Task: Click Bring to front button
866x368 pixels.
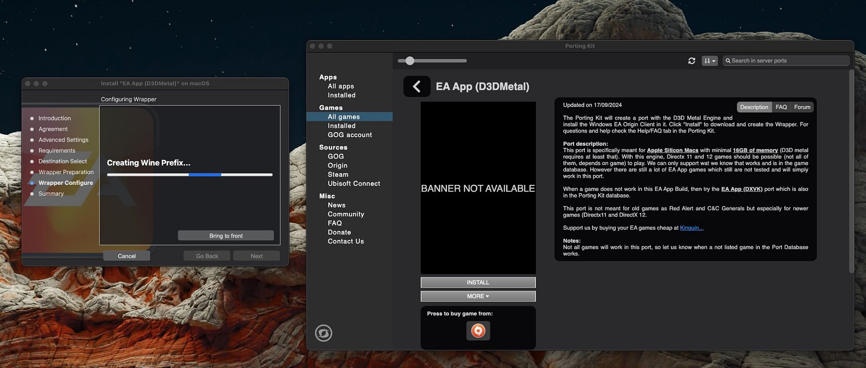Action: [x=226, y=236]
